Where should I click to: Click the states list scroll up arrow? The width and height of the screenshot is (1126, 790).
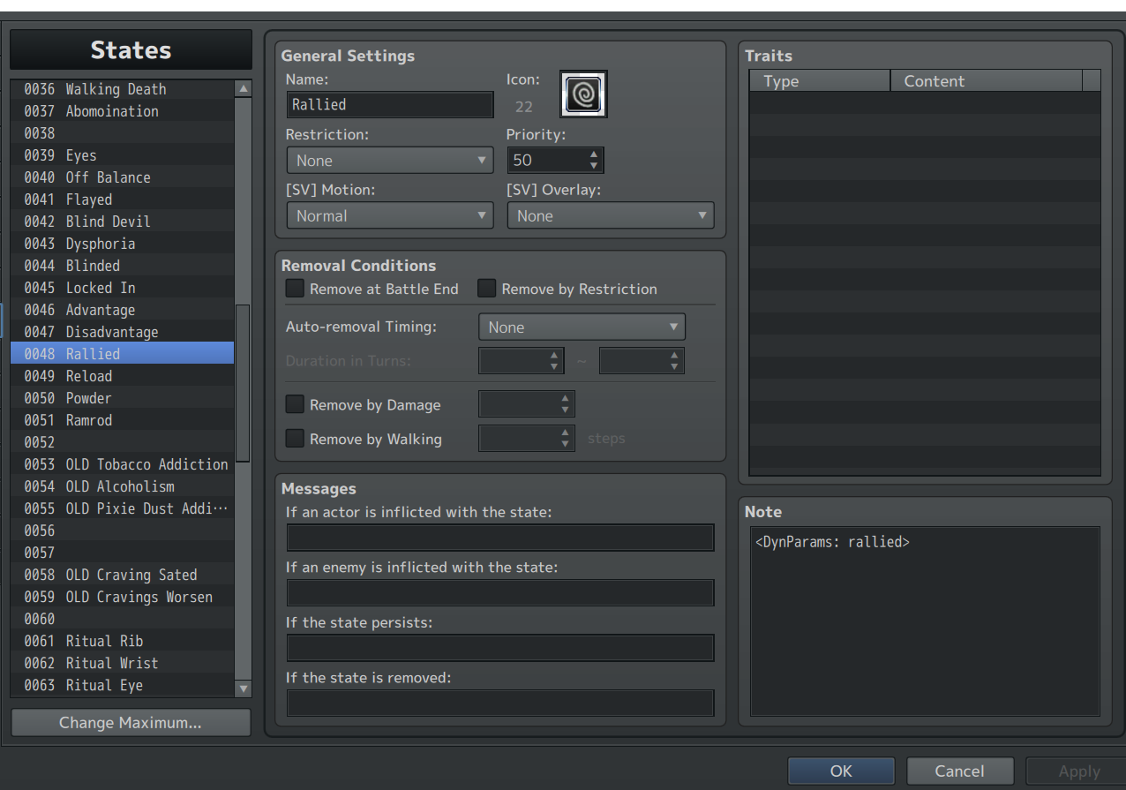pos(244,88)
